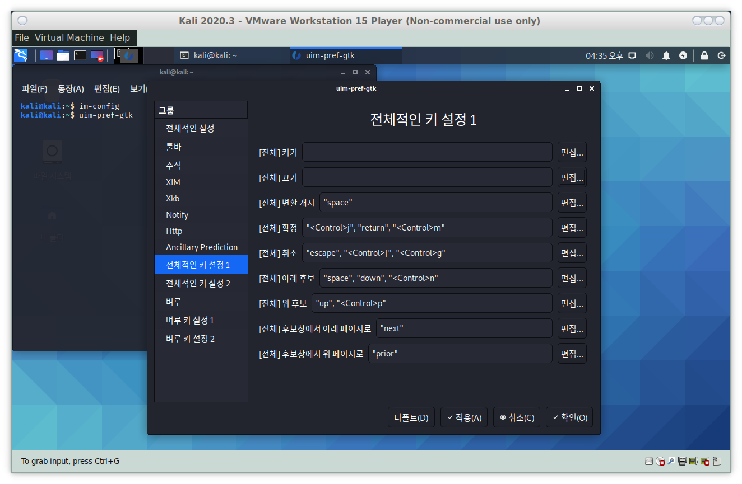Open the power manager lightning icon
This screenshot has width=742, height=484.
point(683,55)
